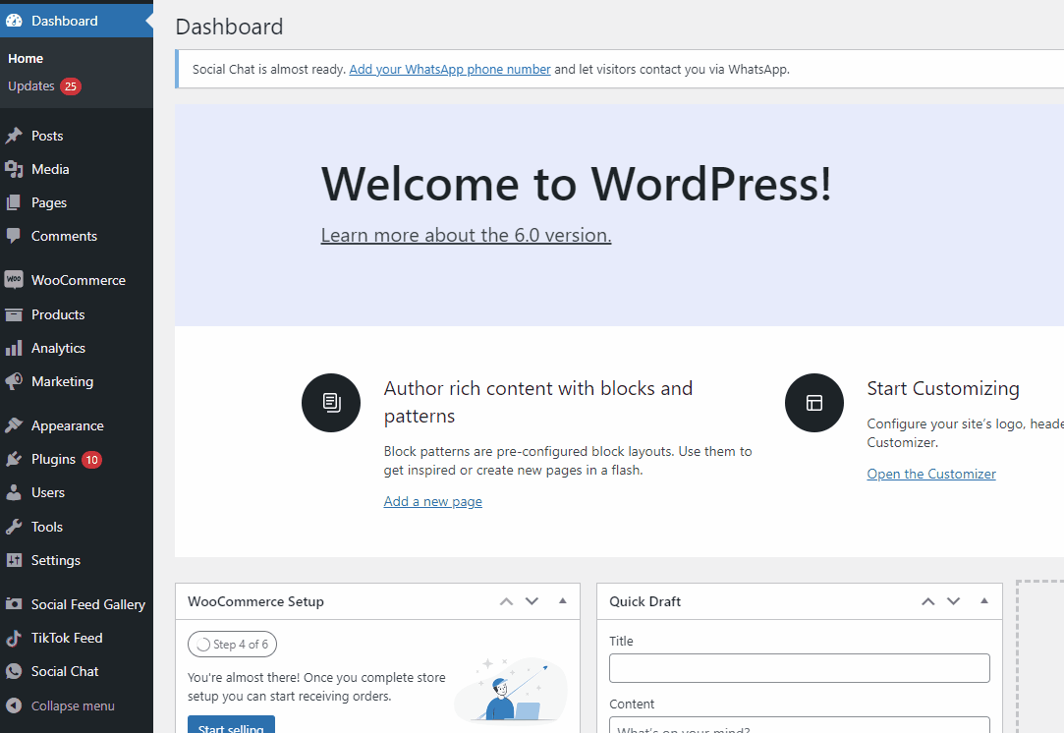Click the Media icon in sidebar

14,169
